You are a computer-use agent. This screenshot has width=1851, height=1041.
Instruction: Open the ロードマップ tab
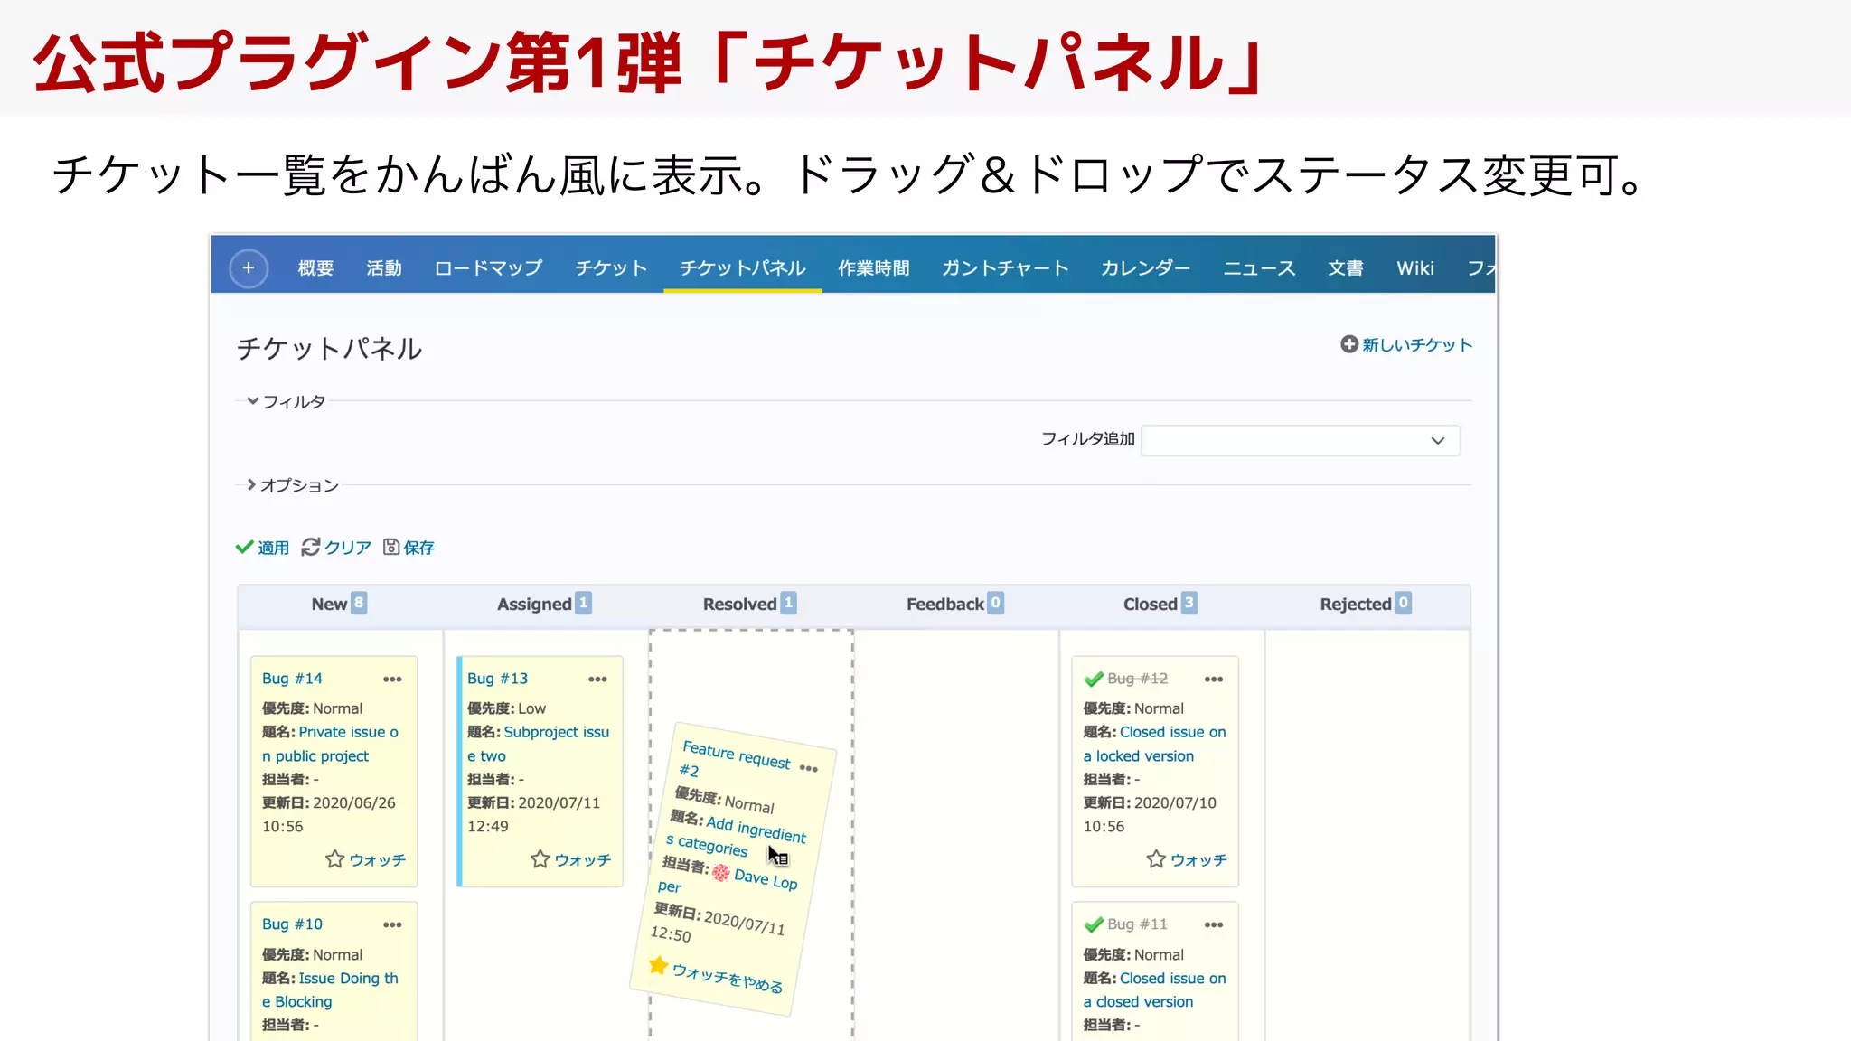[x=488, y=268]
